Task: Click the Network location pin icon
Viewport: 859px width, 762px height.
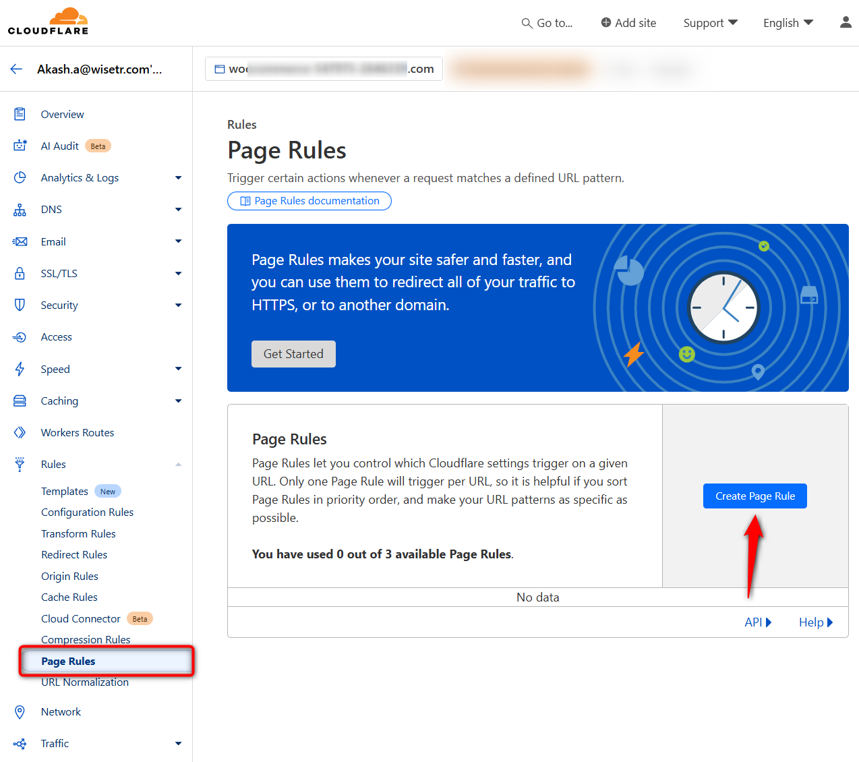Action: [x=20, y=711]
